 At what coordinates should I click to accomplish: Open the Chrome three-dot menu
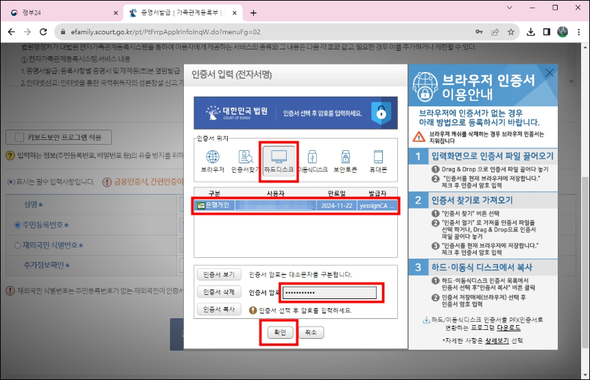point(579,32)
